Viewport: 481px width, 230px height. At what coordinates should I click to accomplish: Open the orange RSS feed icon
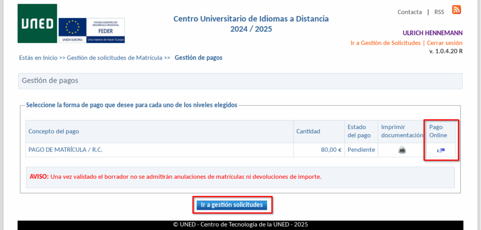tap(456, 10)
